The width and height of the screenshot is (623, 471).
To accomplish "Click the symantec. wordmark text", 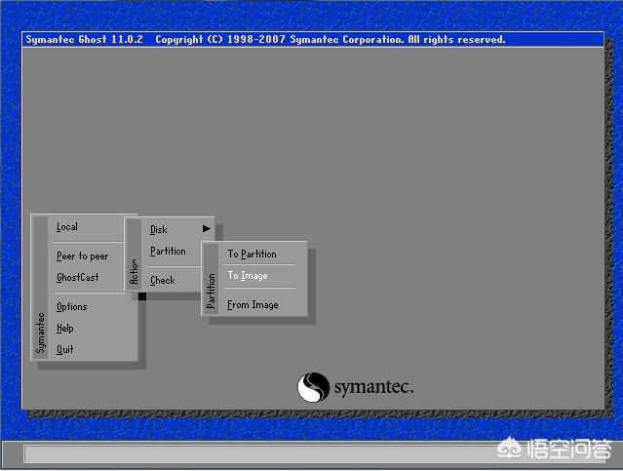I will click(373, 387).
